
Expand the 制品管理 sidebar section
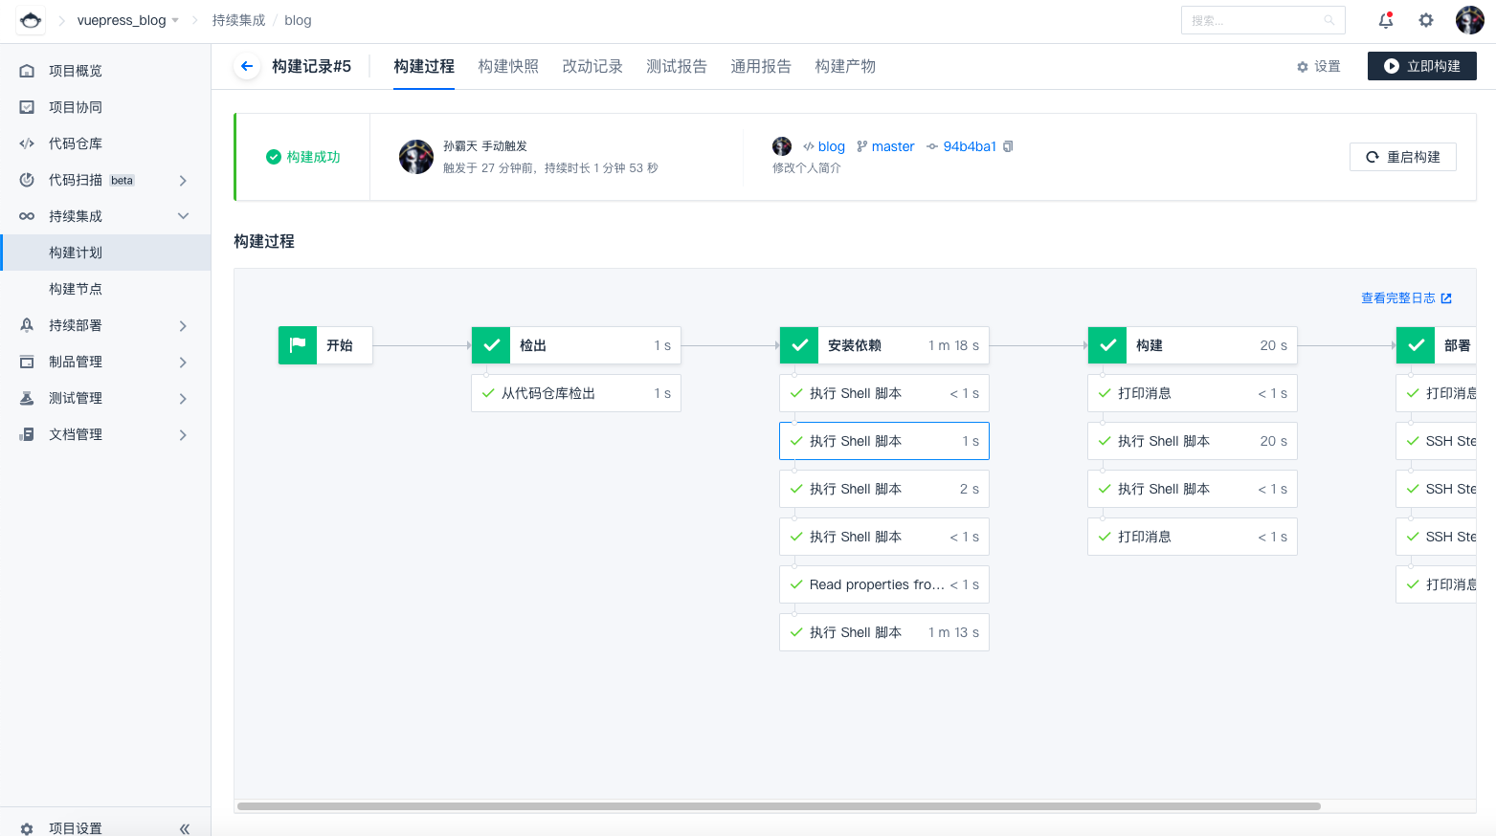pyautogui.click(x=183, y=362)
